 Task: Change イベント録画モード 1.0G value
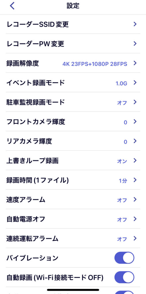click(x=121, y=84)
